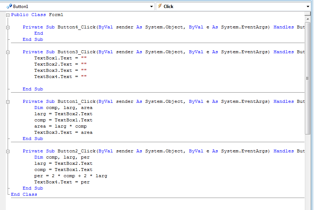Click the 'area = larg * comp' line
Image resolution: width=314 pixels, height=210 pixels.
click(x=61, y=126)
